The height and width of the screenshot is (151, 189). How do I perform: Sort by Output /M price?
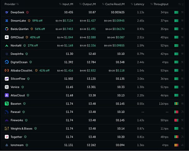point(88,4)
